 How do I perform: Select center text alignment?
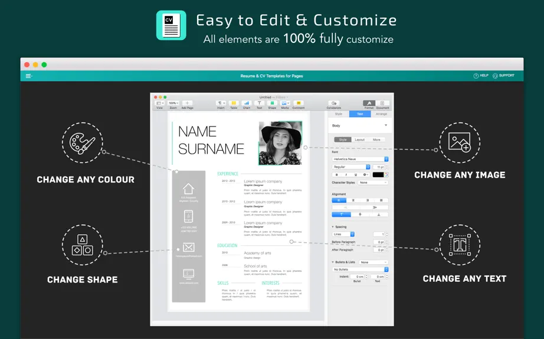(x=353, y=200)
